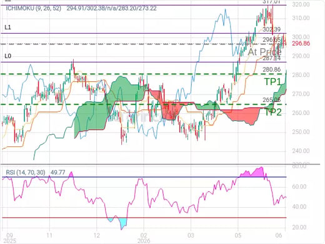Click the 250.00 price axis label
This screenshot has height=244, width=325.
click(301, 132)
